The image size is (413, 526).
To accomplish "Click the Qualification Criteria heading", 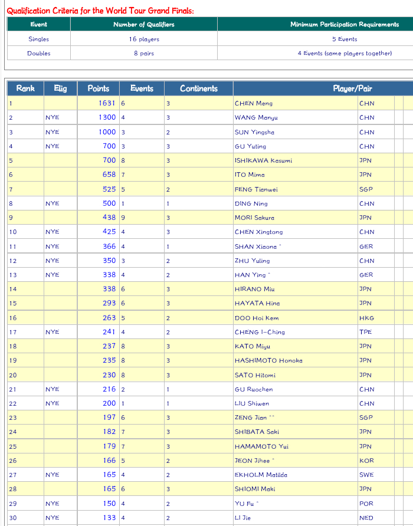I will pyautogui.click(x=100, y=11).
